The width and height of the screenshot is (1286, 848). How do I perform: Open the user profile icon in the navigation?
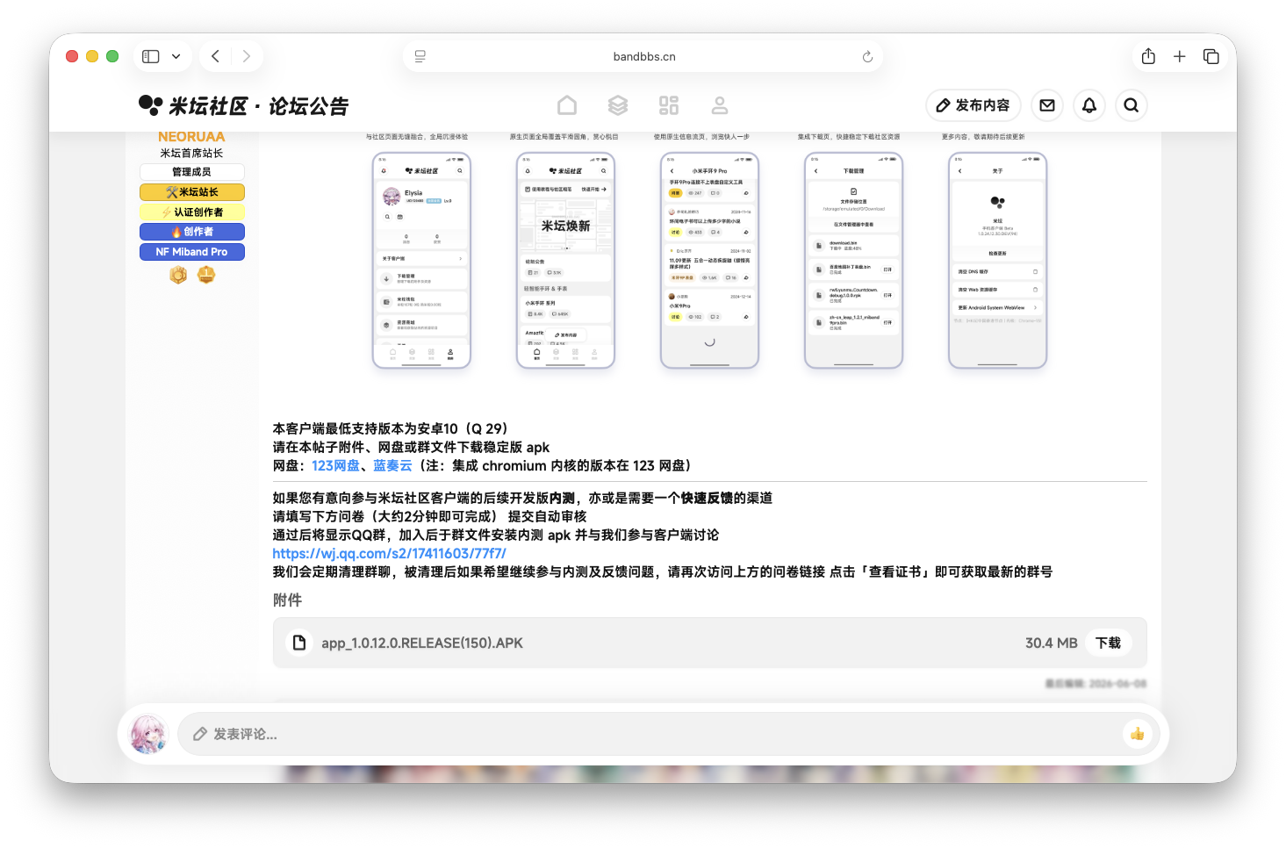[720, 105]
